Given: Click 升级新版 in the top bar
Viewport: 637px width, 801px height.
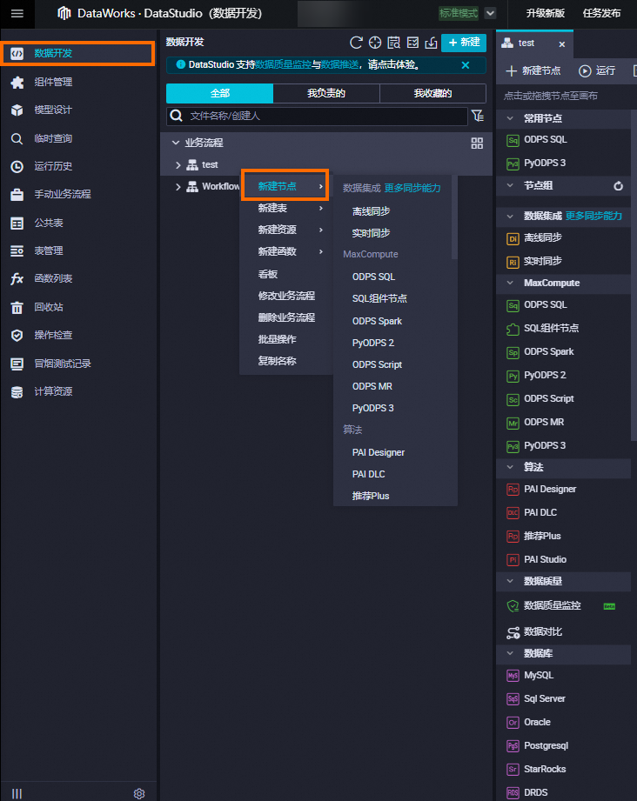Looking at the screenshot, I should (x=546, y=13).
